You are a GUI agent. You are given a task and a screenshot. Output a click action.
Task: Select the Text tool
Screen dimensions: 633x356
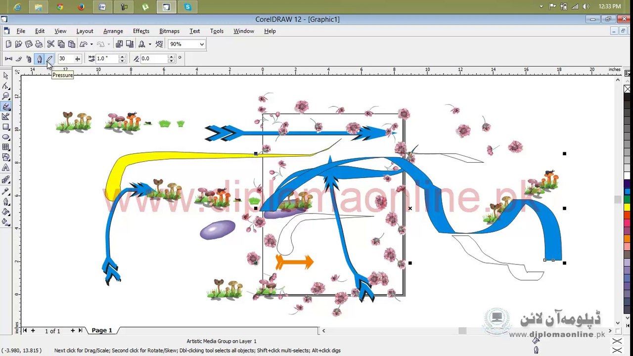[6, 168]
